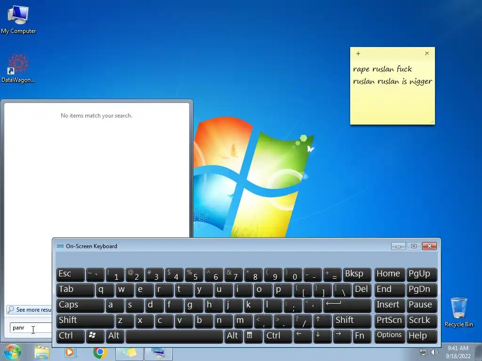Tap the g key

tap(194, 306)
